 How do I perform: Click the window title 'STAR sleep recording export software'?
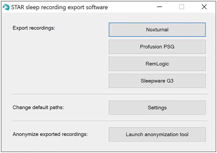[x=60, y=7]
